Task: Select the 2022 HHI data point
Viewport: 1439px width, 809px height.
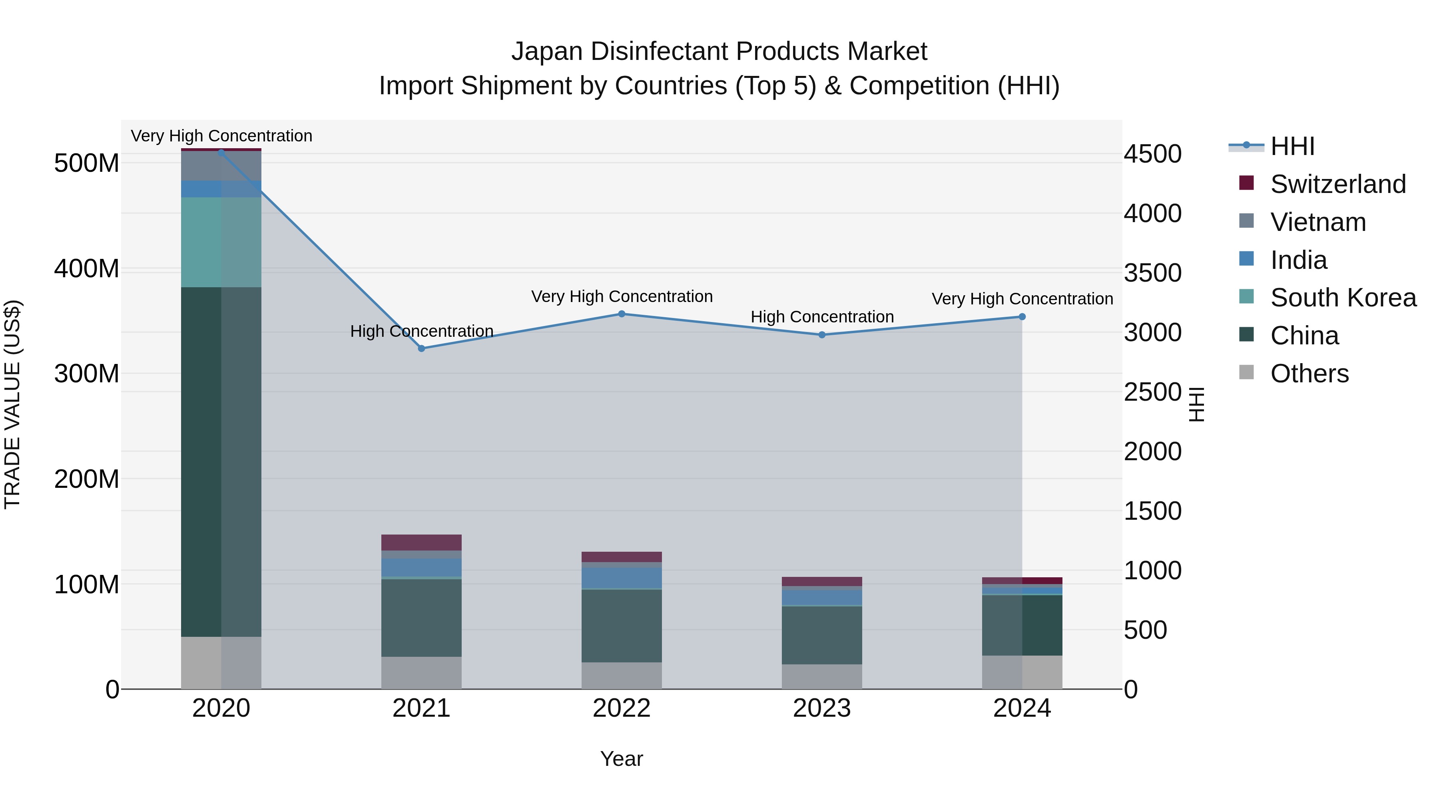Action: [622, 314]
